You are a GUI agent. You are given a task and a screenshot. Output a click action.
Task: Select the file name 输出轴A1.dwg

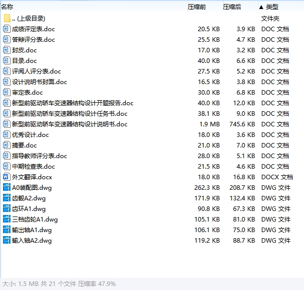(32, 230)
